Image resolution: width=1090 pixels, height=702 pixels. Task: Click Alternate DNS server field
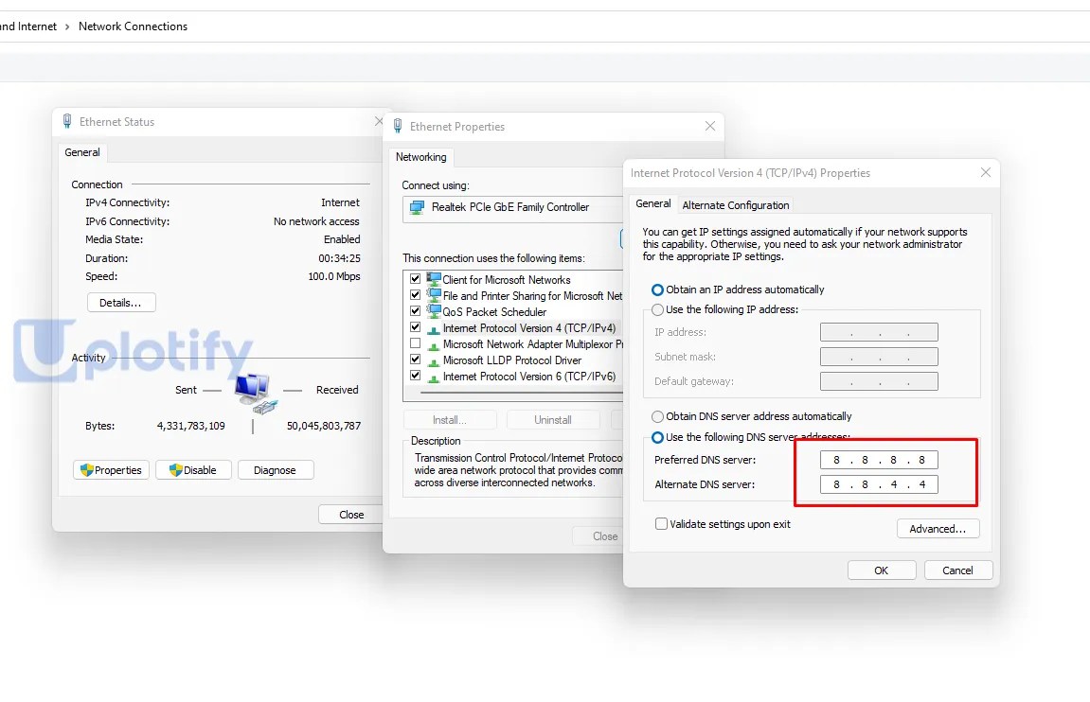pos(879,484)
